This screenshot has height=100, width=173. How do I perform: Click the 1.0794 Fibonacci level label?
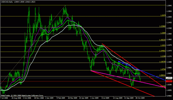(163, 69)
